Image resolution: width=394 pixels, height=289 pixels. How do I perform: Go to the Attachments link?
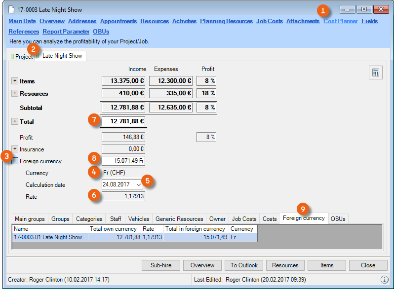303,21
